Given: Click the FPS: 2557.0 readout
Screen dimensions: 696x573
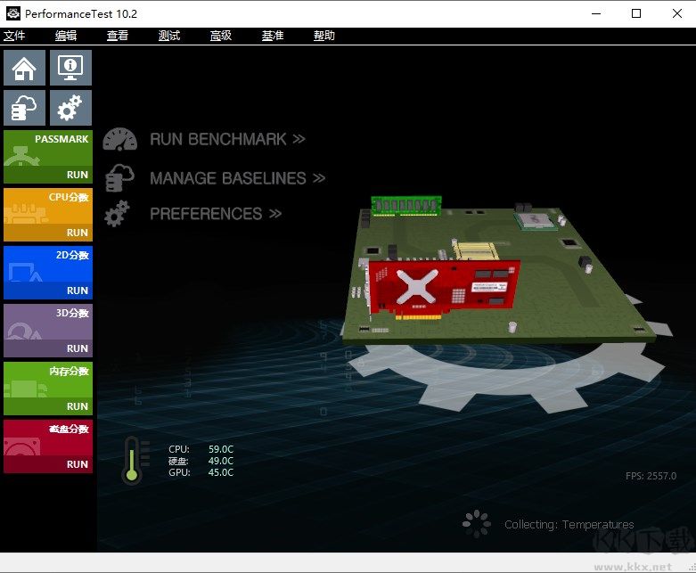Looking at the screenshot, I should (x=651, y=476).
